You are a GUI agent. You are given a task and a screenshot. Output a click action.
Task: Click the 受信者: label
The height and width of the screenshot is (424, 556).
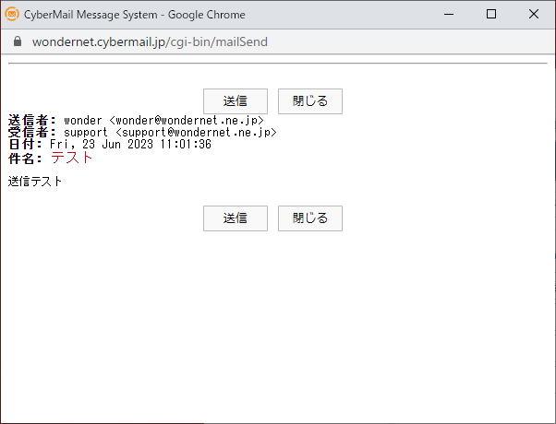tap(32, 133)
